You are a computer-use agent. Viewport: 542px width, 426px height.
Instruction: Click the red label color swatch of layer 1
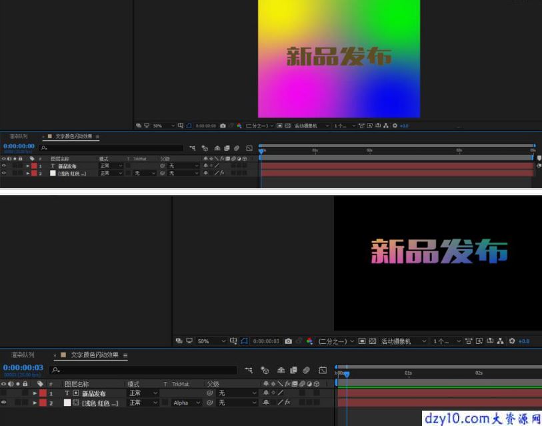pyautogui.click(x=43, y=393)
